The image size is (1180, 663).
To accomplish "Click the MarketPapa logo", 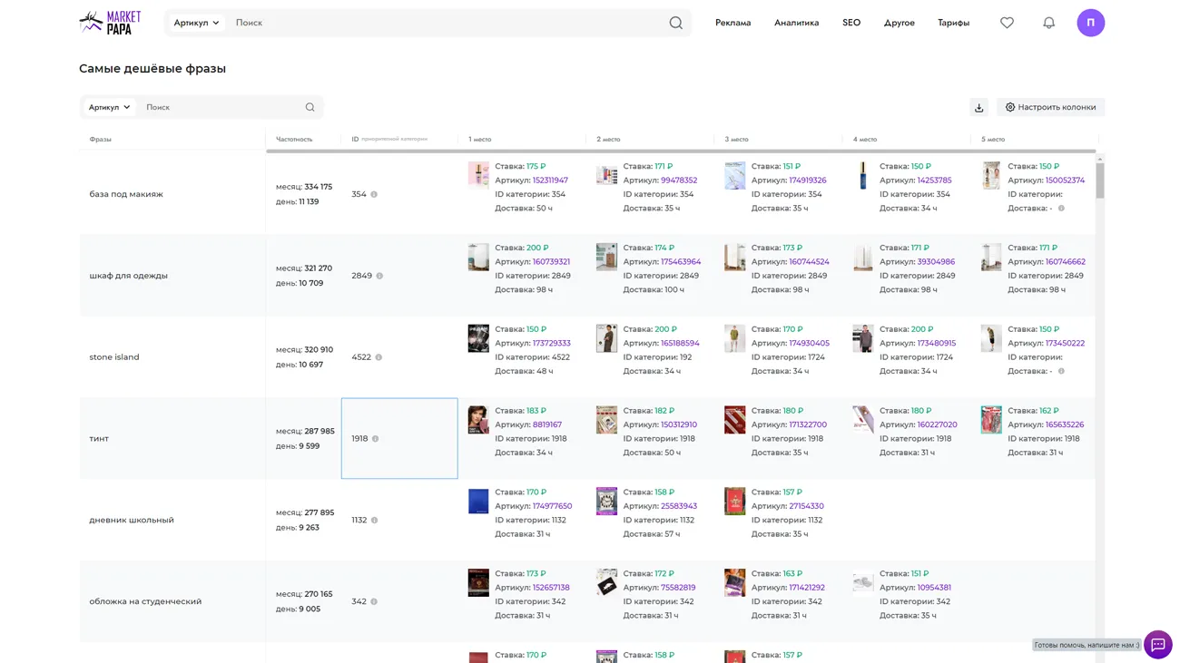I will pos(110,23).
